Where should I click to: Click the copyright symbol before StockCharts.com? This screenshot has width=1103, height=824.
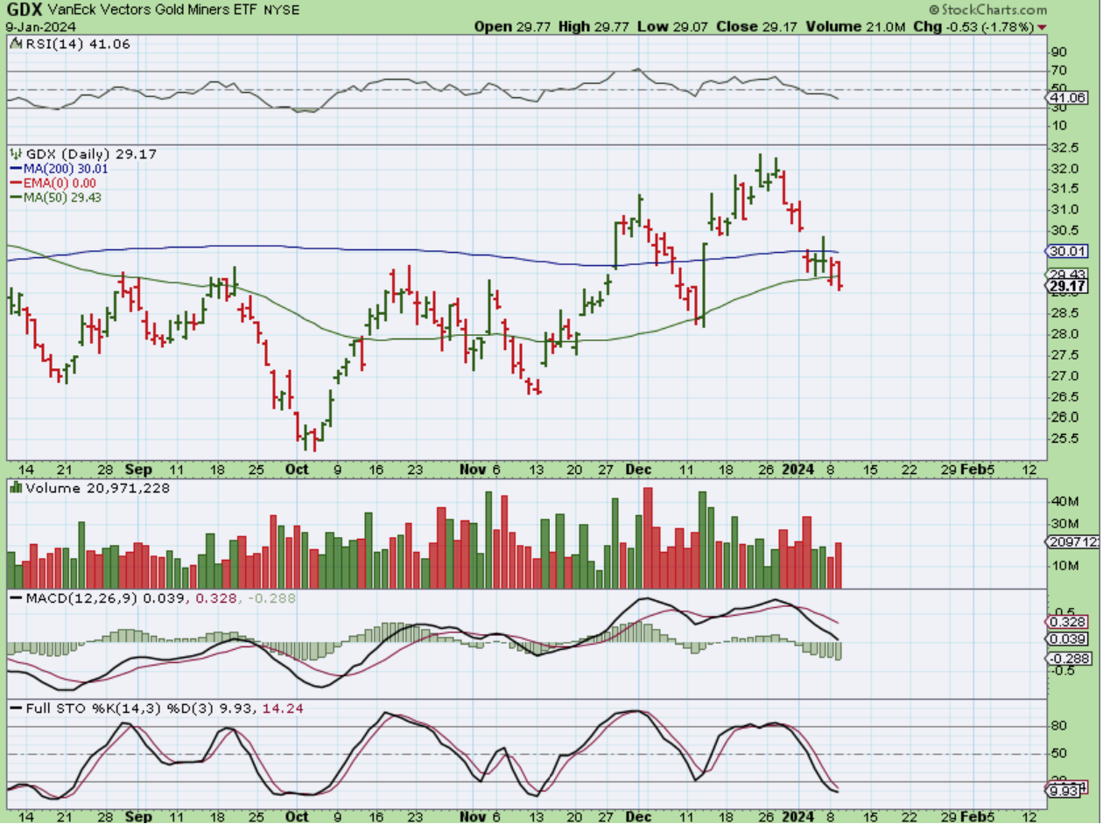(x=934, y=10)
